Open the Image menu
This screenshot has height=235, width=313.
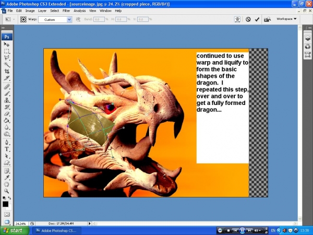pos(30,11)
